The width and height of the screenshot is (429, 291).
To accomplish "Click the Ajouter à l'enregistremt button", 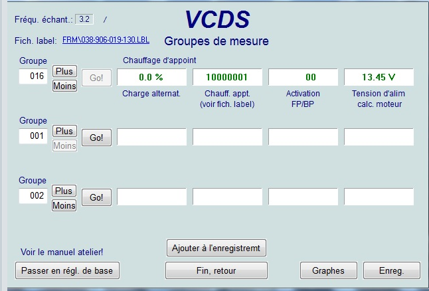I will tap(216, 248).
